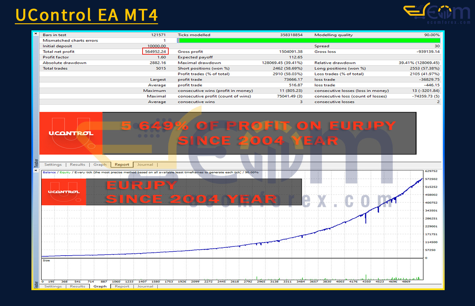
Task: Click the 'Expected payoff' label
Action: coord(196,57)
